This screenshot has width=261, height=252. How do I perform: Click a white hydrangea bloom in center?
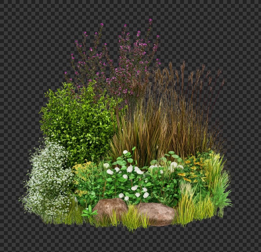click(x=130, y=169)
